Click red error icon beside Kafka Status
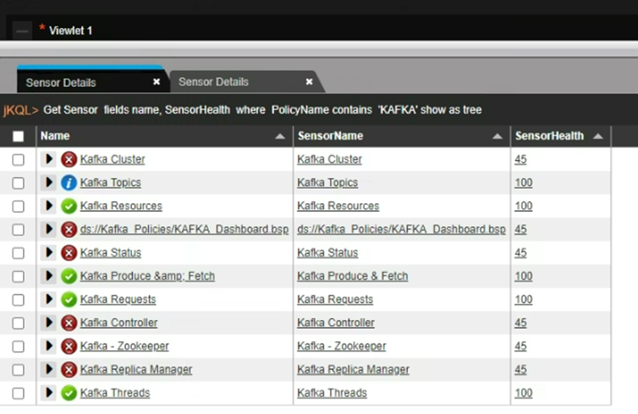This screenshot has height=414, width=638. [x=69, y=253]
